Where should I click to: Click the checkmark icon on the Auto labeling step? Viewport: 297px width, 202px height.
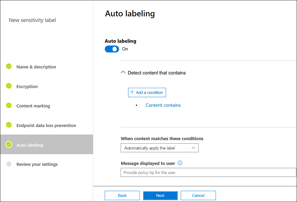[x=9, y=145]
